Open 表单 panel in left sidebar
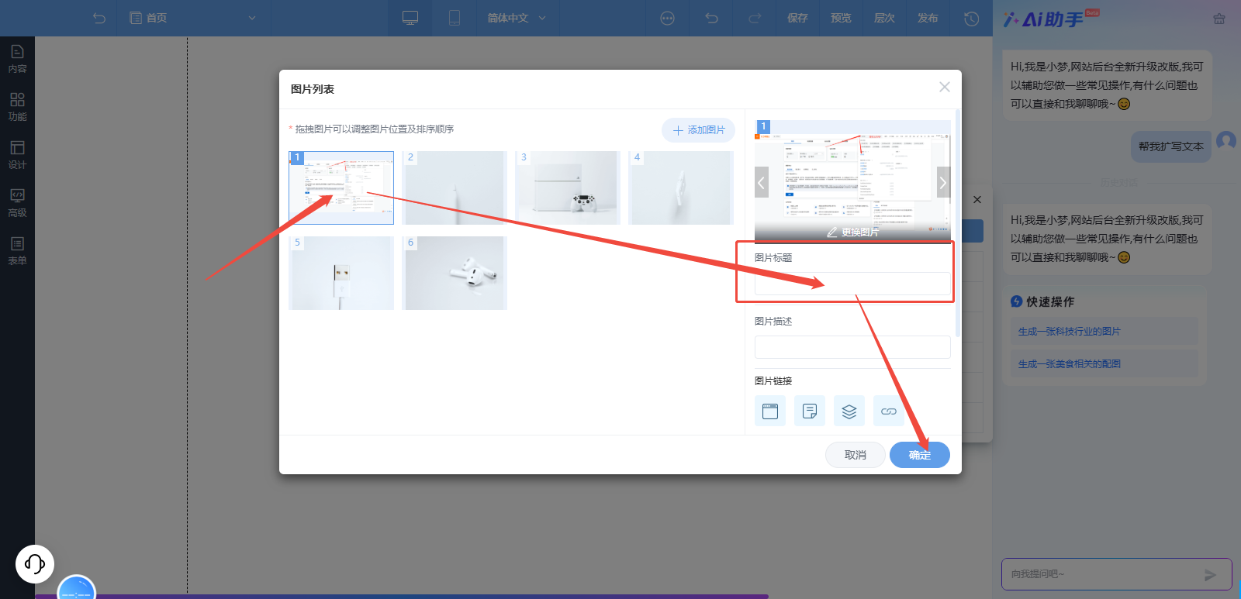 (17, 251)
